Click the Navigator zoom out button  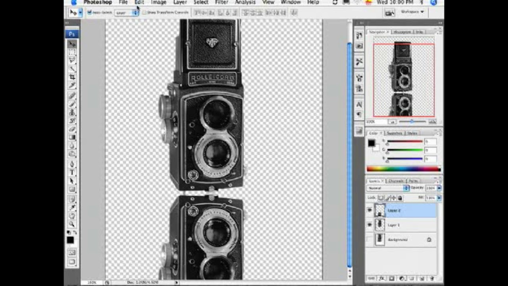tap(392, 122)
